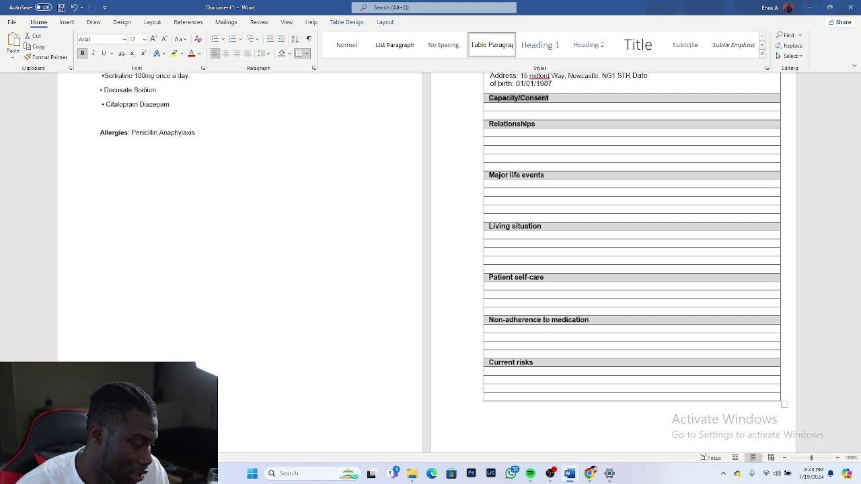
Task: Toggle italic formatting
Action: point(93,53)
